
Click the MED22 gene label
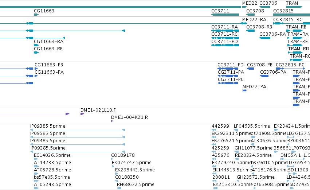click(x=250, y=3)
